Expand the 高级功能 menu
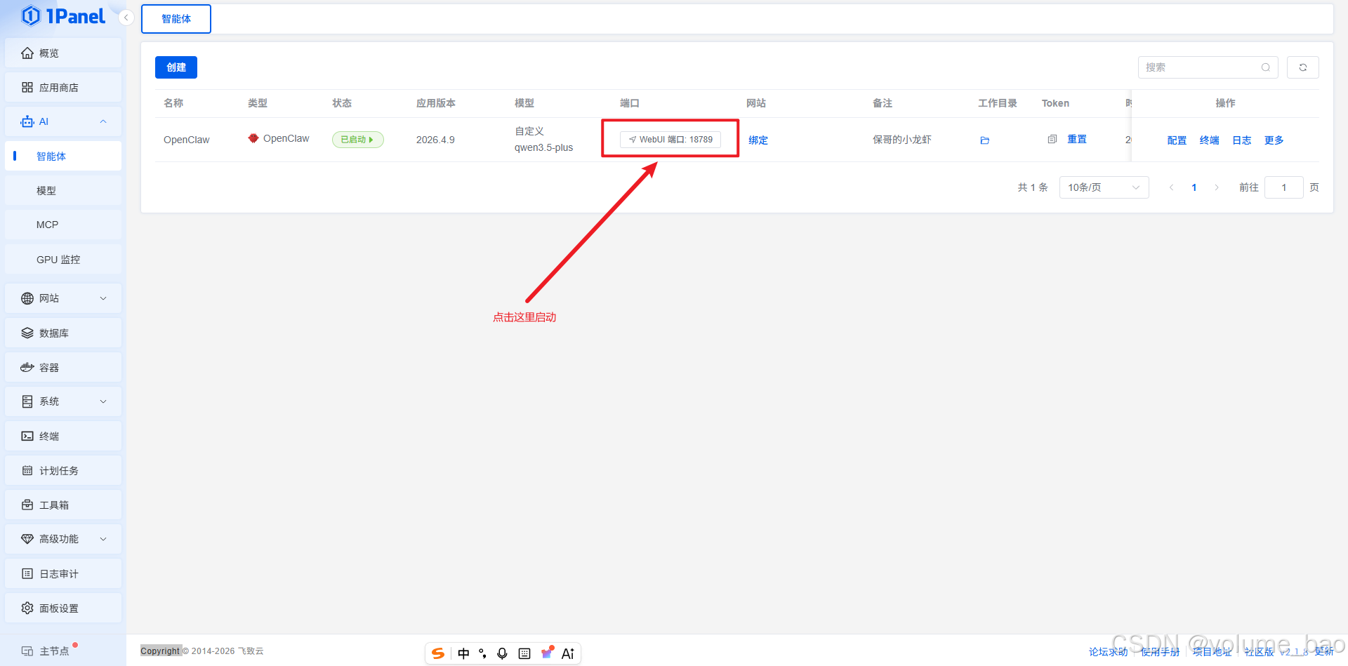The image size is (1348, 666). pyautogui.click(x=63, y=539)
